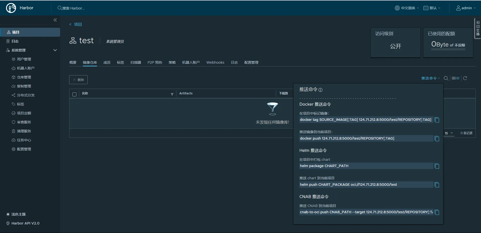This screenshot has height=233, width=481.
Task: Click the Harbor logo icon
Action: click(x=11, y=8)
